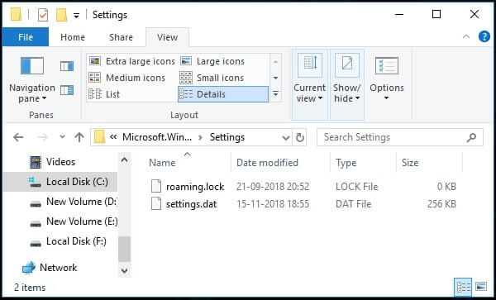Select New Volume (E:) drive
This screenshot has width=496, height=300.
click(74, 221)
